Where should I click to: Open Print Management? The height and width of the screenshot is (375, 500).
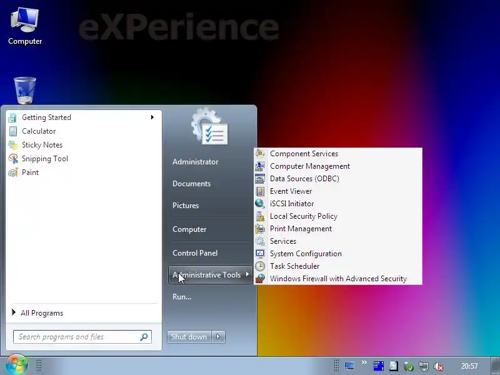(x=338, y=229)
